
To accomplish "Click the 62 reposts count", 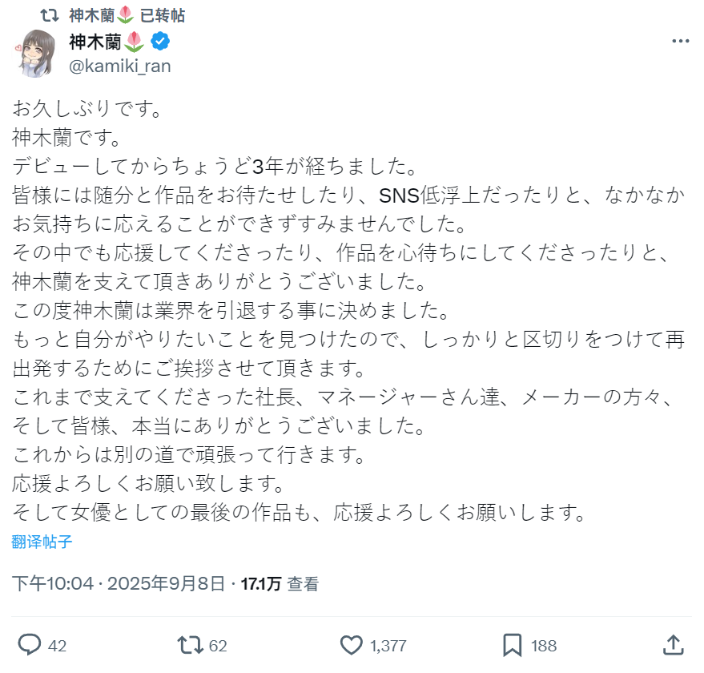I will [x=218, y=646].
